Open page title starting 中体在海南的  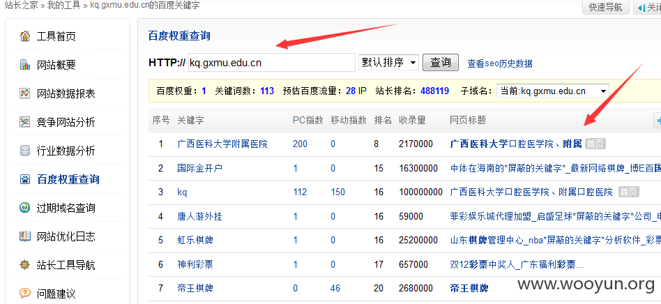tap(556, 168)
